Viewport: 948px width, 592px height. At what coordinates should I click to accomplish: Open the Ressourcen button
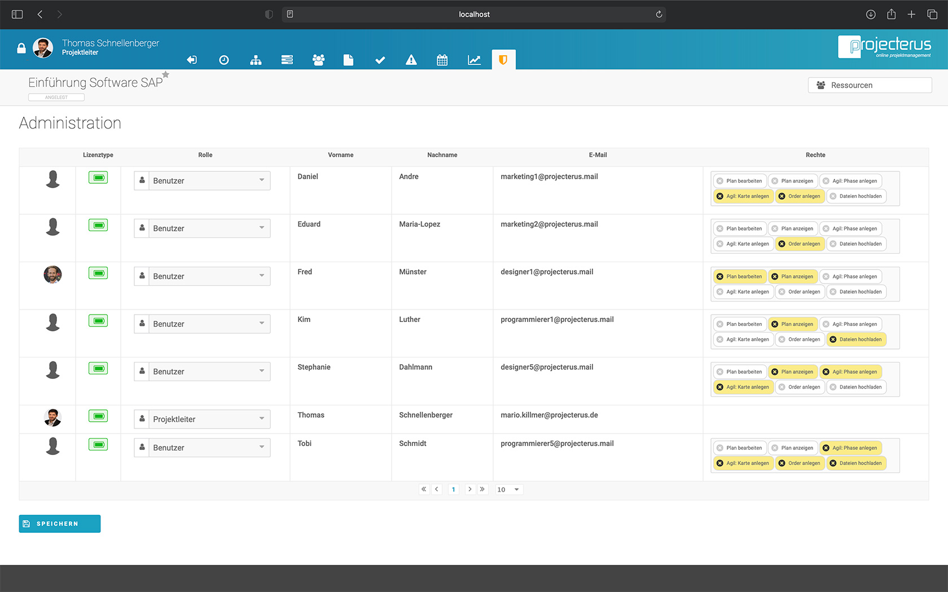coord(870,85)
